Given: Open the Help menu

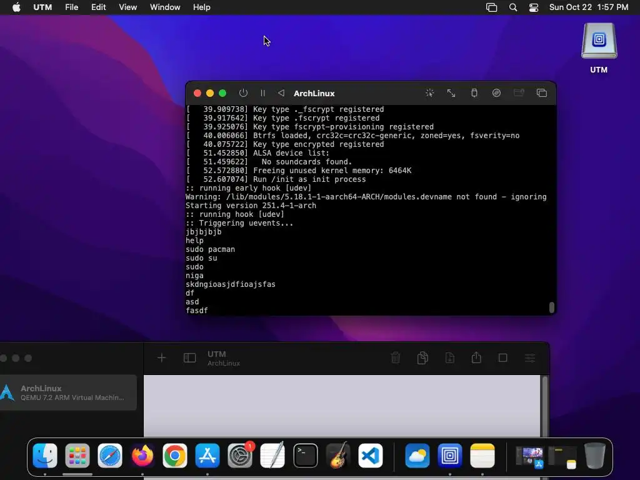Looking at the screenshot, I should coord(202,7).
